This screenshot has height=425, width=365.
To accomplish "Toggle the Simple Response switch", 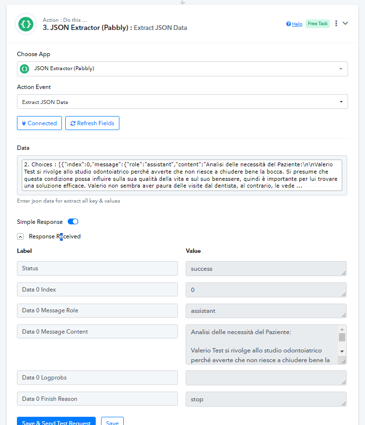I will click(x=73, y=221).
